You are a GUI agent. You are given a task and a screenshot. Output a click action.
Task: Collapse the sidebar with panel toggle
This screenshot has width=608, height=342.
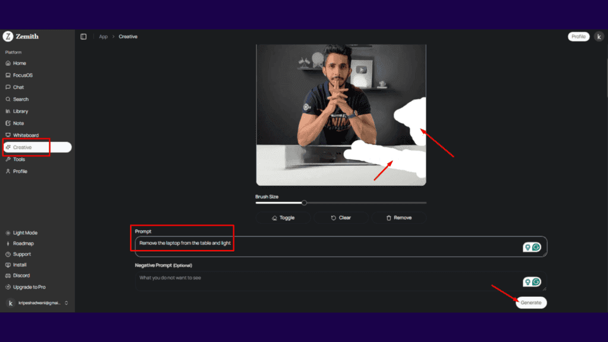(83, 36)
